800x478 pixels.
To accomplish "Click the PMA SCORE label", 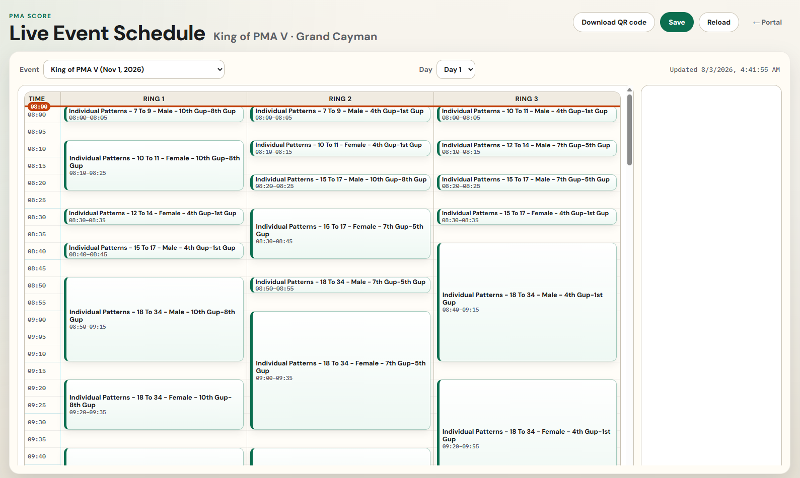I will click(x=30, y=16).
